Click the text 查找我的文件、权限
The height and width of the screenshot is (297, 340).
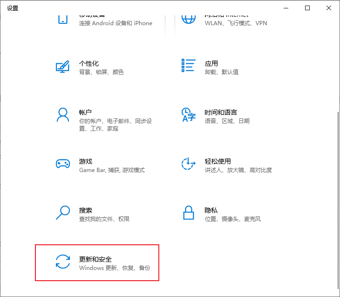(x=104, y=219)
